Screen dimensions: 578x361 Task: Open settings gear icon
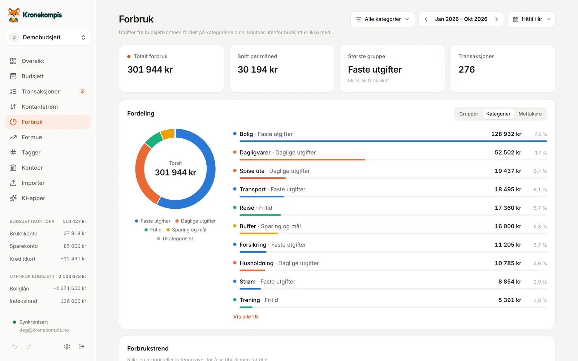67,347
